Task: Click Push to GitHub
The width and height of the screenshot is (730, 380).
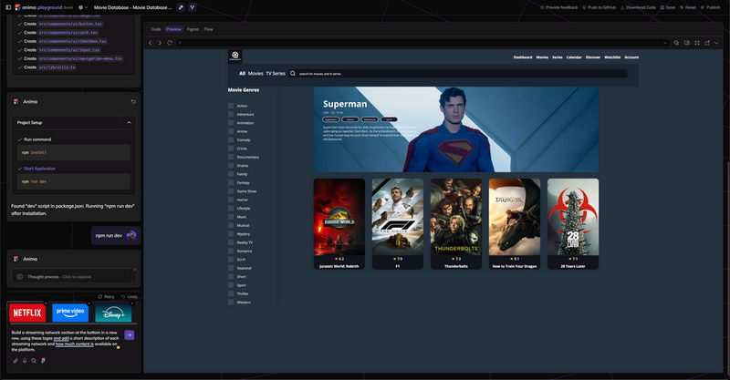Action: (x=600, y=7)
